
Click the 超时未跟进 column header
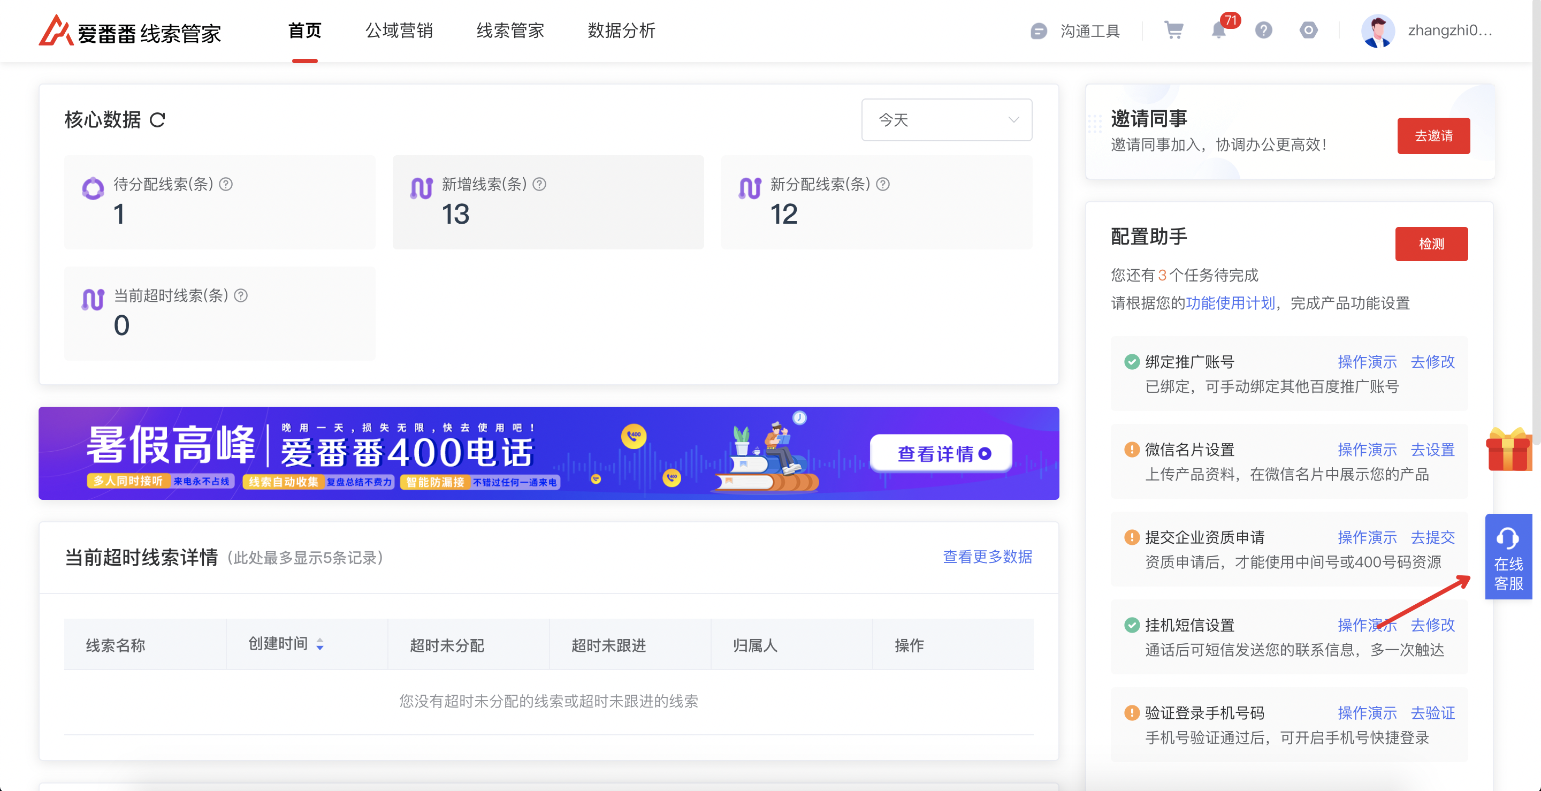click(608, 645)
